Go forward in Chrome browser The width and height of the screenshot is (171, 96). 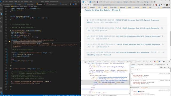click(85, 5)
